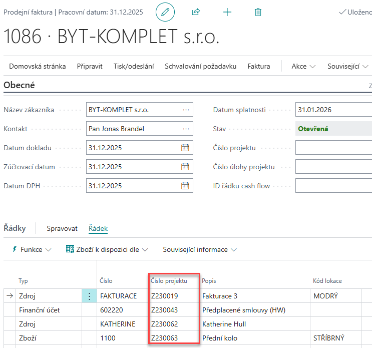The height and width of the screenshot is (348, 372).
Task: Expand the Související dropdown menu
Action: 348,66
